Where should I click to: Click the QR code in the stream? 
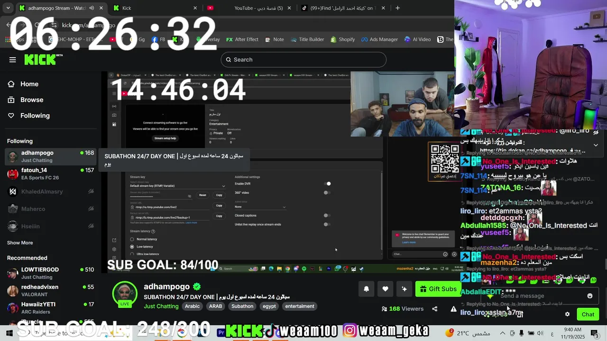[445, 159]
